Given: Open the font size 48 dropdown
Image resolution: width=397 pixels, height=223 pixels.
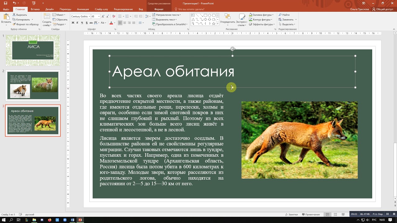Looking at the screenshot, I should (99, 16).
